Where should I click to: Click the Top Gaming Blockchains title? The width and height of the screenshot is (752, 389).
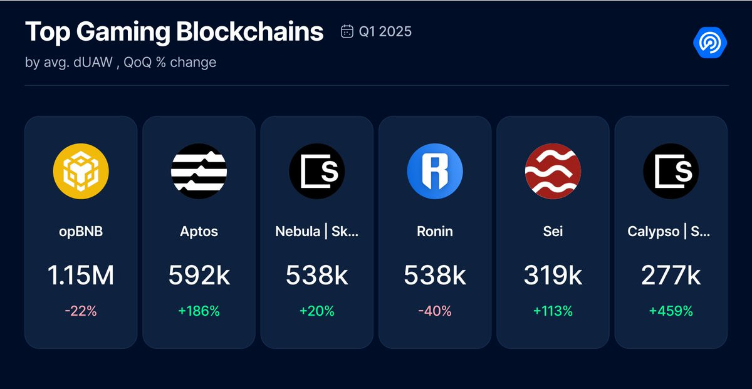click(174, 31)
